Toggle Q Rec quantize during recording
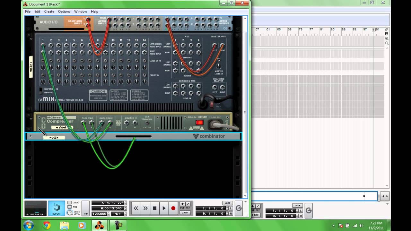The height and width of the screenshot is (231, 411). click(x=185, y=213)
